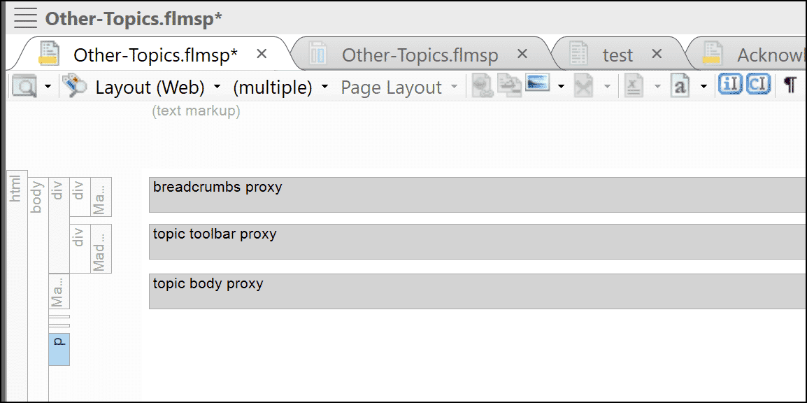
Task: Click the send-topic-for-review icon
Action: [584, 85]
